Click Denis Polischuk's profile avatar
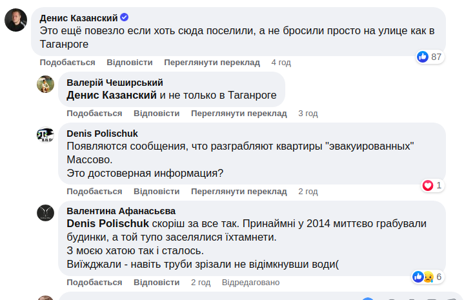 [x=45, y=135]
